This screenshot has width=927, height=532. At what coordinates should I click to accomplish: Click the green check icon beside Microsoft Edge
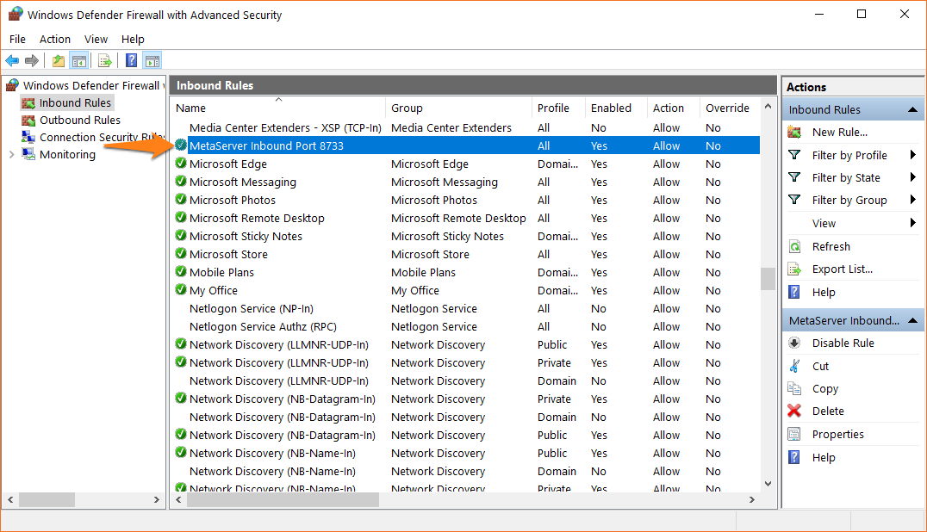tap(181, 164)
